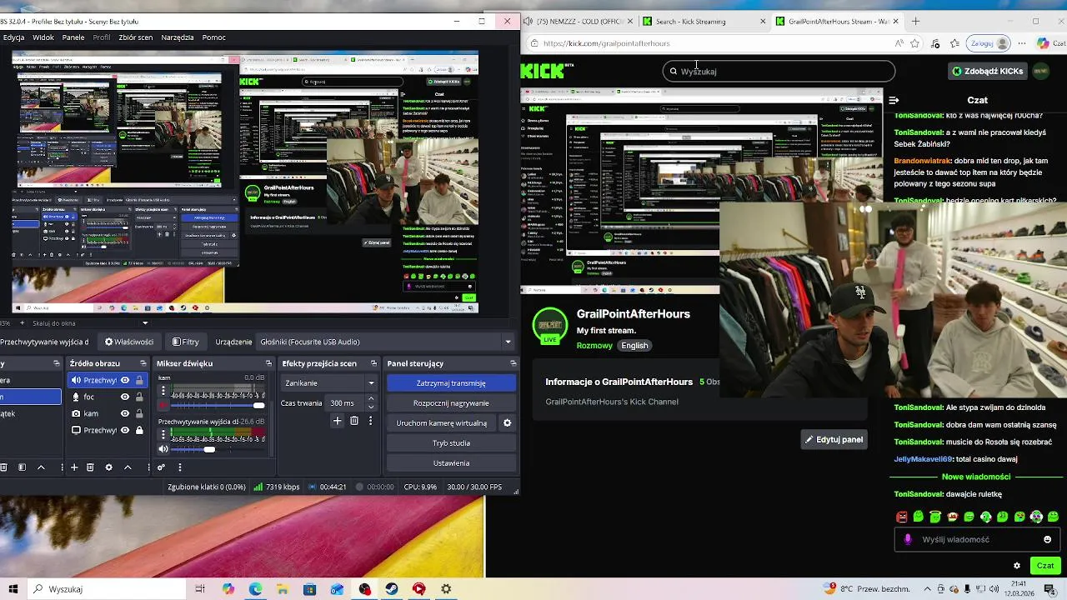Viewport: 1067px width, 600px height.
Task: Open the Pomoc menu
Action: (x=213, y=37)
